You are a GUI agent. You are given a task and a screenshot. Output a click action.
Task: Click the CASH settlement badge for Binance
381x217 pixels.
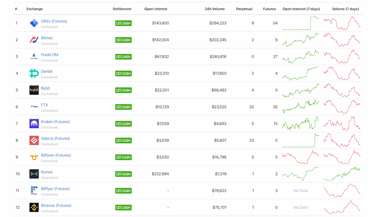tap(123, 207)
